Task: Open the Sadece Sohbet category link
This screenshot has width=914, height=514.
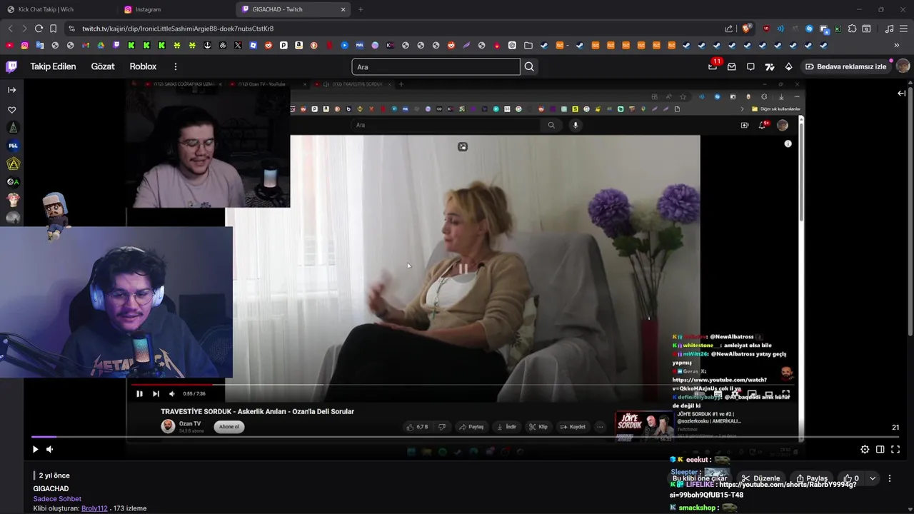Action: [57, 498]
